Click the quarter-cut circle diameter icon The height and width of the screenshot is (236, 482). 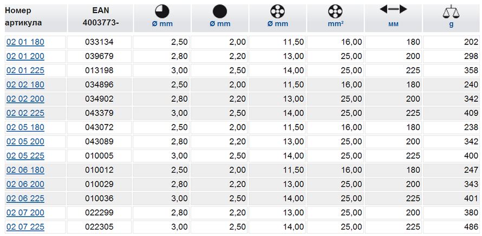161,11
